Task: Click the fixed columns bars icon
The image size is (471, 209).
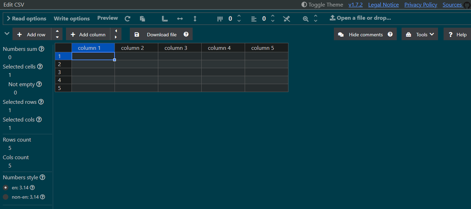Action: point(220,19)
